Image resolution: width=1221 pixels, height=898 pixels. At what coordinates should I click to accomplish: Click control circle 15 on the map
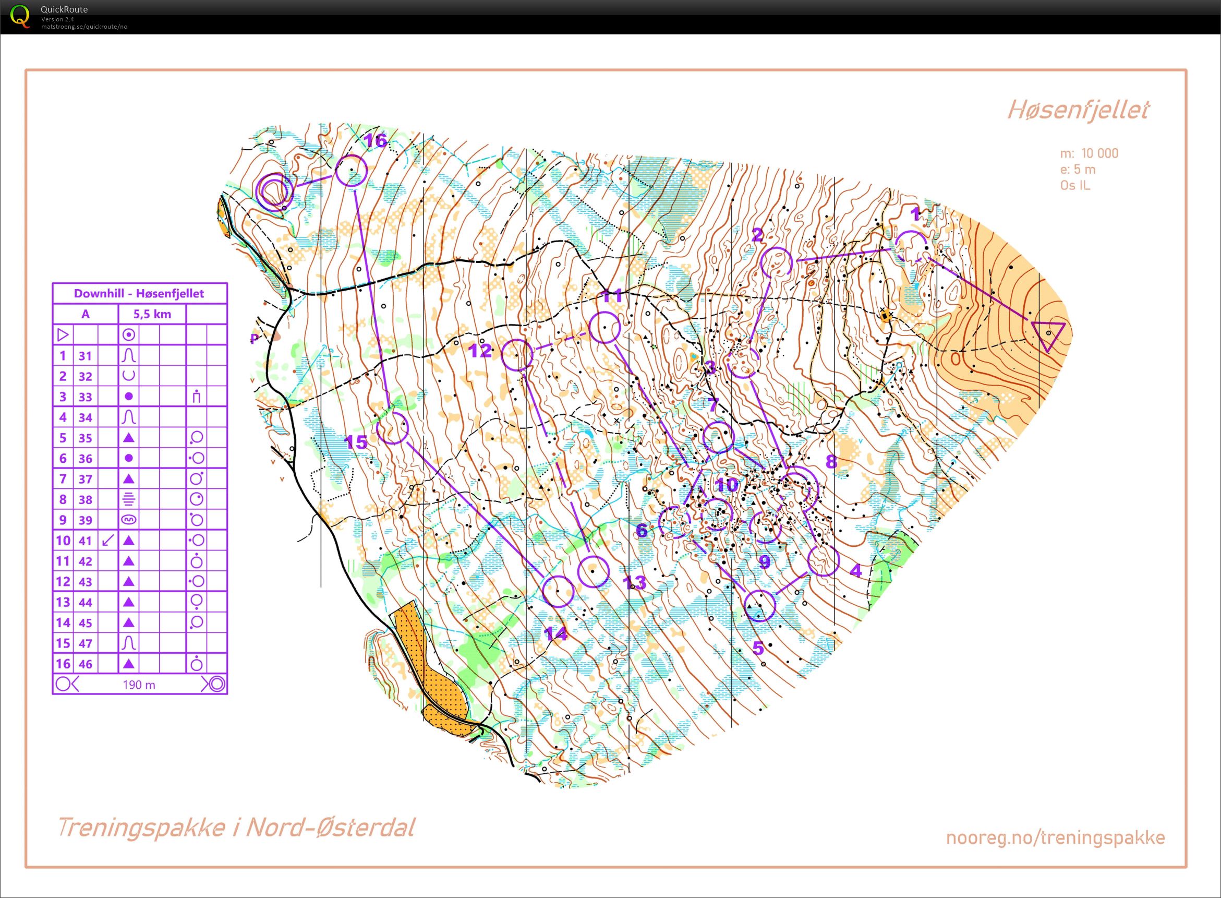(x=392, y=428)
